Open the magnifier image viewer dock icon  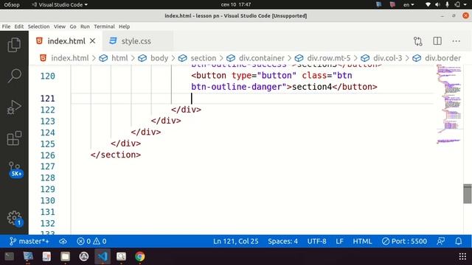click(x=121, y=256)
